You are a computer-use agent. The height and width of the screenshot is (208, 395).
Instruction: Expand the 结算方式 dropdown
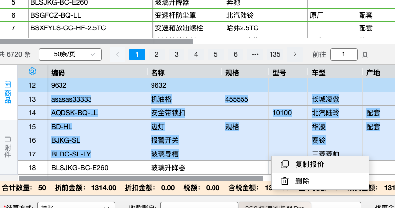coord(76,205)
